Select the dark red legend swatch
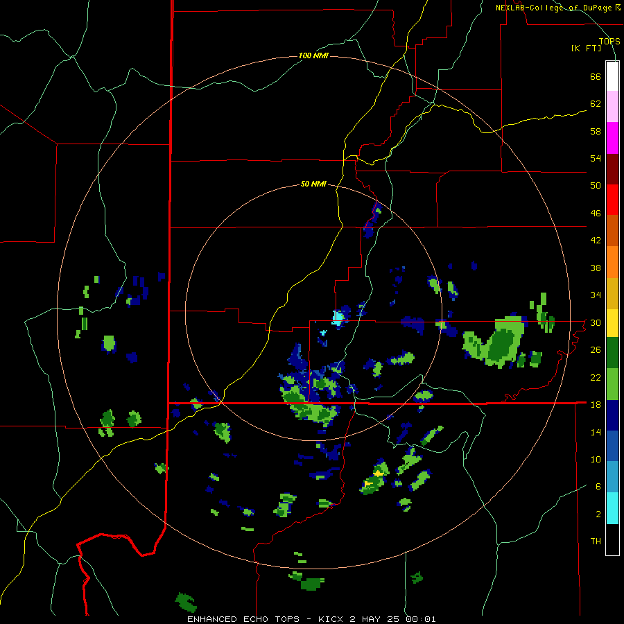Image resolution: width=624 pixels, height=624 pixels. click(x=612, y=169)
